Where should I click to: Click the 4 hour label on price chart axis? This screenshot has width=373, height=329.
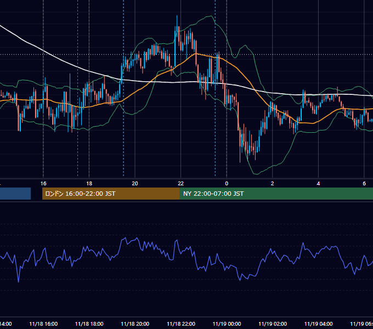click(318, 184)
